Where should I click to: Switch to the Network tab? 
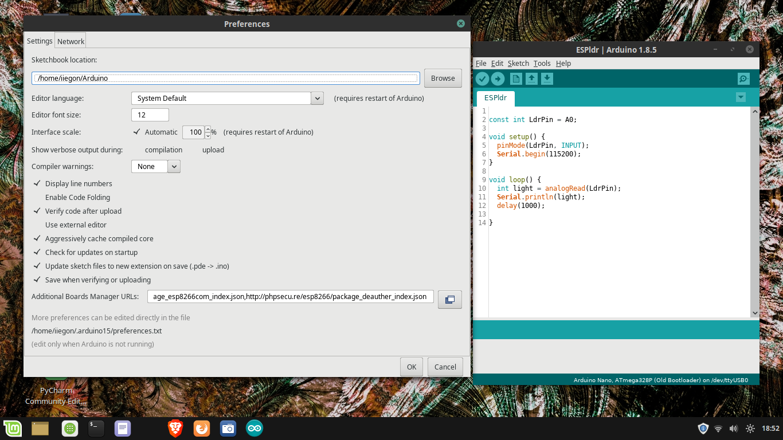[71, 41]
